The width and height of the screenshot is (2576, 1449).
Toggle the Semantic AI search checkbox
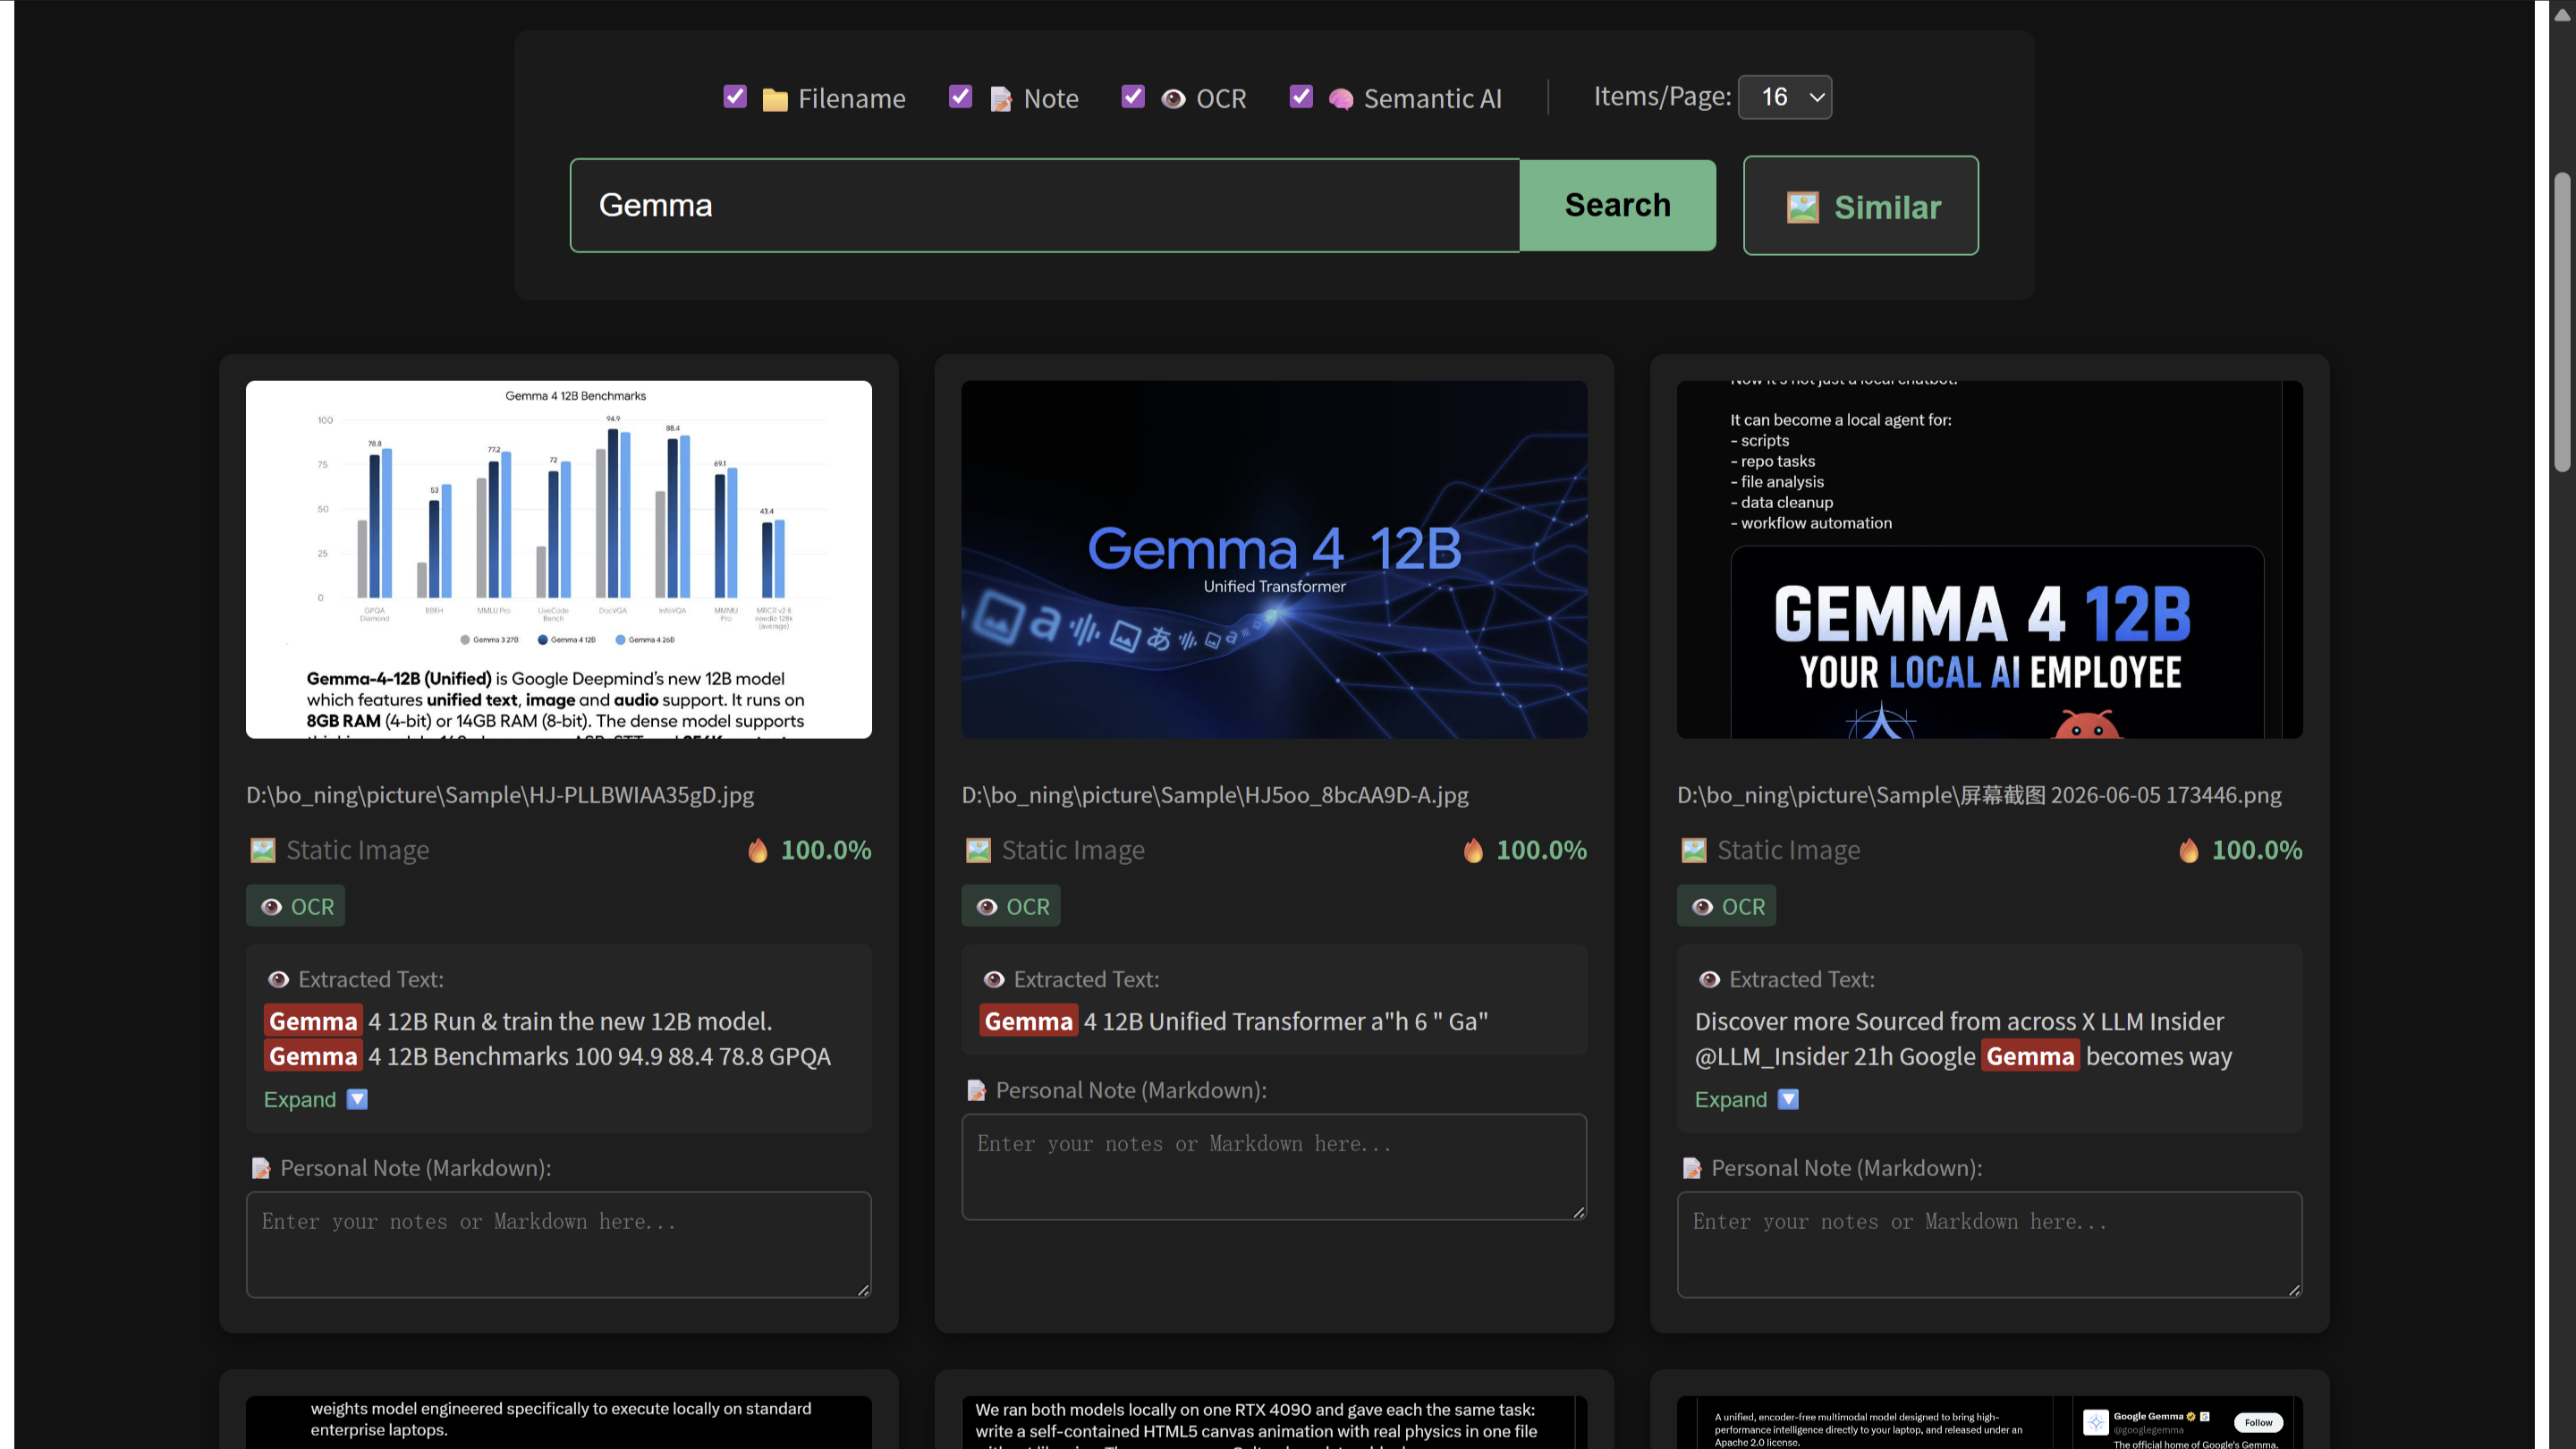(x=1301, y=96)
